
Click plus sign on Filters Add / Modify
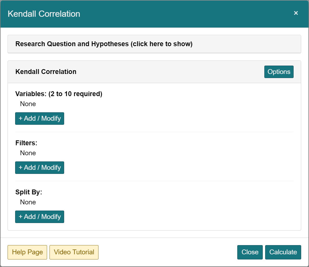coord(21,168)
